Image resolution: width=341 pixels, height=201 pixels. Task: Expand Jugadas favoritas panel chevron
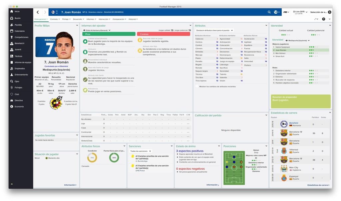tap(77, 135)
